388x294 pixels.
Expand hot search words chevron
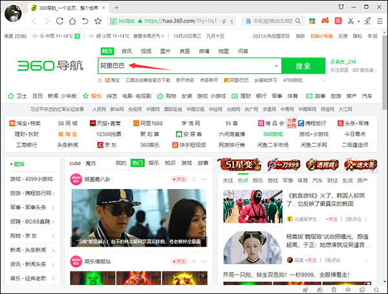pos(323,80)
